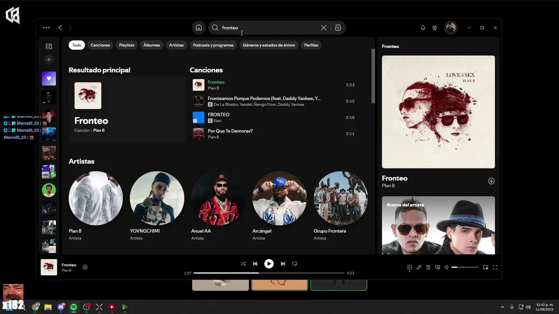This screenshot has width=559, height=314.
Task: Open Anuel AA artist card
Action: coord(218,205)
